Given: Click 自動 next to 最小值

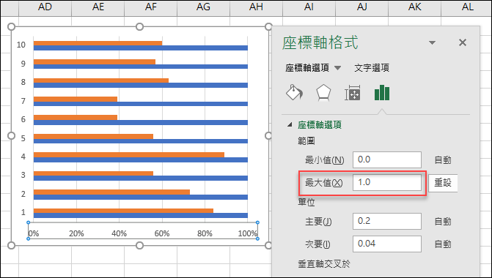Looking at the screenshot, I should click(x=443, y=160).
